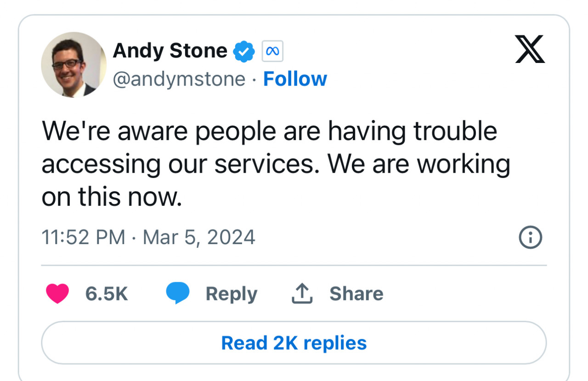The image size is (588, 381).
Task: Click the Meta affiliation badge icon
Action: coord(272,51)
